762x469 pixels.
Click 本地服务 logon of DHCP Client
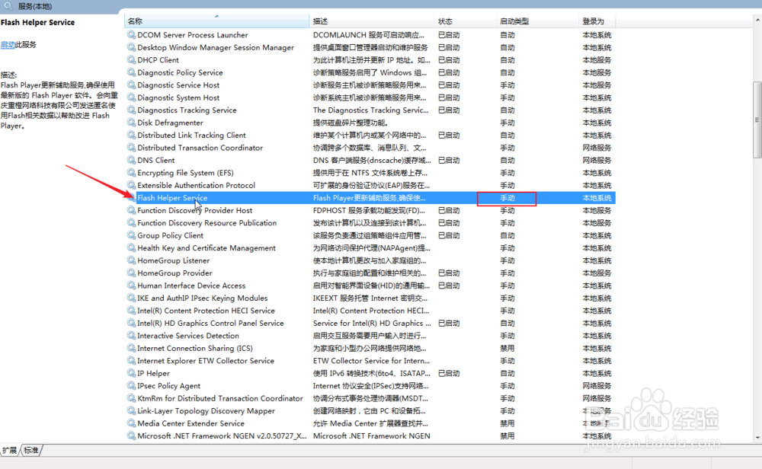pos(597,59)
